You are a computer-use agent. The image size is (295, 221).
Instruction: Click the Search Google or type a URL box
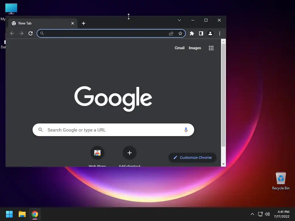(x=113, y=130)
